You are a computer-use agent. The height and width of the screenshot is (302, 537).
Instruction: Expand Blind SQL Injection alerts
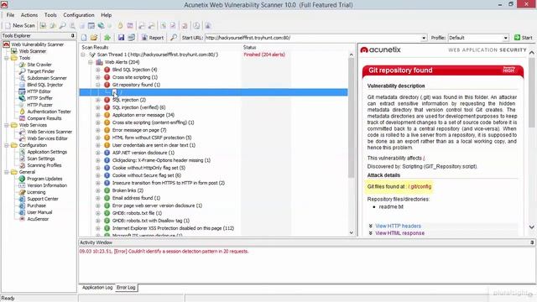98,70
